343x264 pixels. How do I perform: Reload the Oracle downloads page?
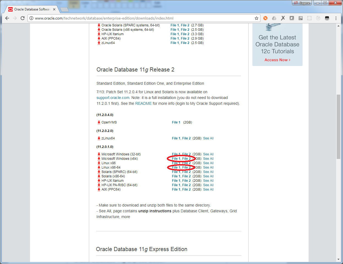click(23, 18)
